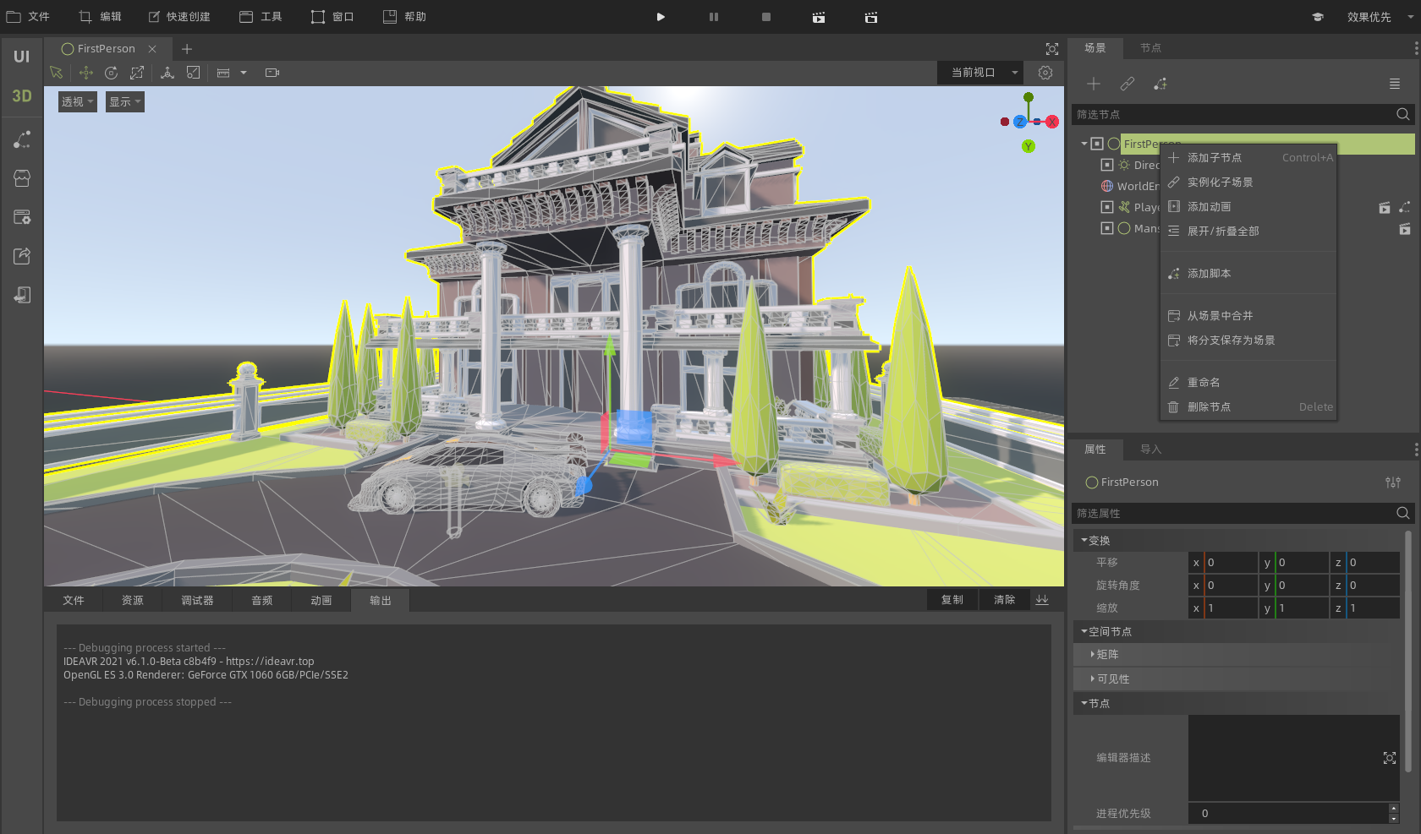Image resolution: width=1421 pixels, height=834 pixels.
Task: Open script icon on Player row
Action: [1405, 207]
